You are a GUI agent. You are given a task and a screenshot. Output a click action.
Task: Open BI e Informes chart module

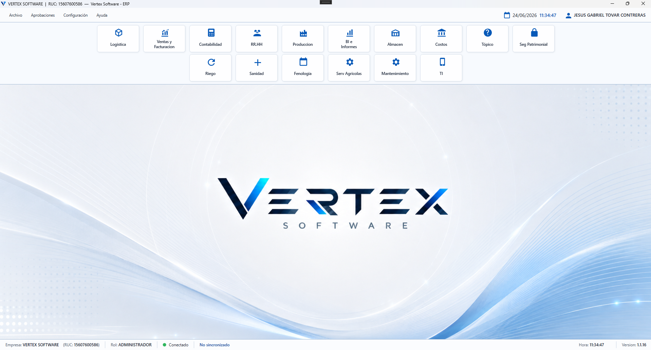tap(349, 39)
